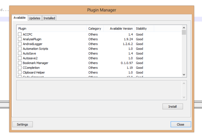Tick the Clipboard Helper checkbox
Image resolution: width=202 pixels, height=139 pixels.
coord(20,72)
